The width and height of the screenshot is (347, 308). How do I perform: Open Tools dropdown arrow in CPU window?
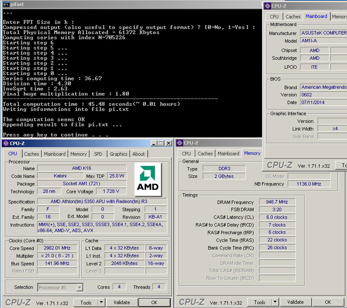click(x=101, y=302)
